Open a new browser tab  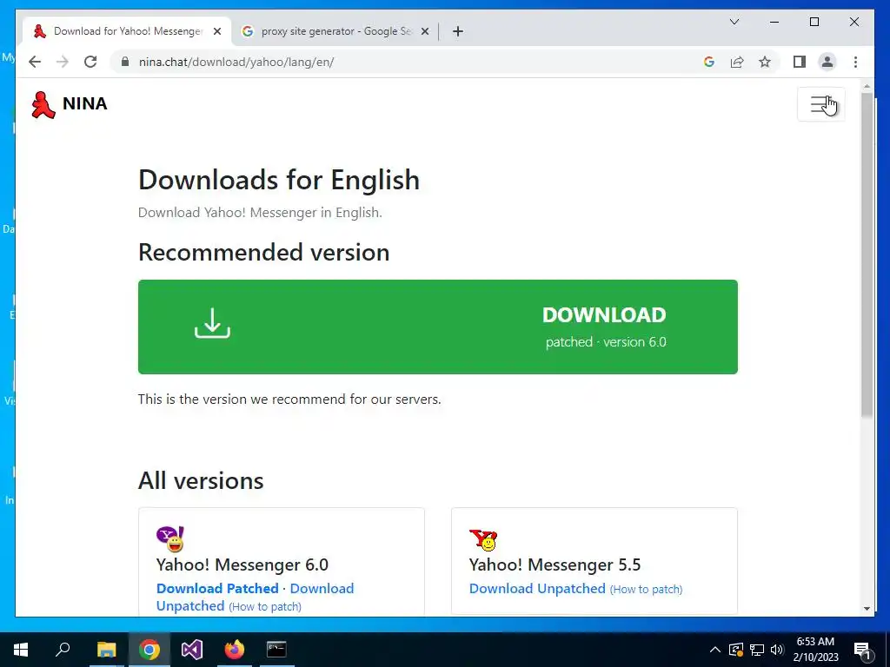[458, 31]
